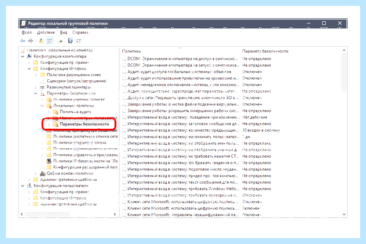Viewport: 366px width, 244px height.
Task: Click the value 10 входов в систему
Action: [x=261, y=130]
